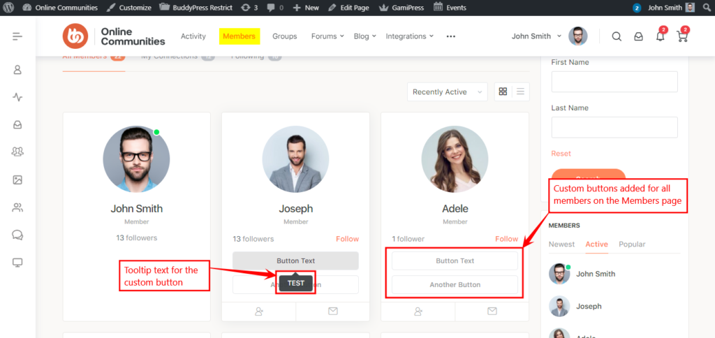Image resolution: width=715 pixels, height=338 pixels.
Task: Open the shopping cart icon
Action: pos(681,37)
